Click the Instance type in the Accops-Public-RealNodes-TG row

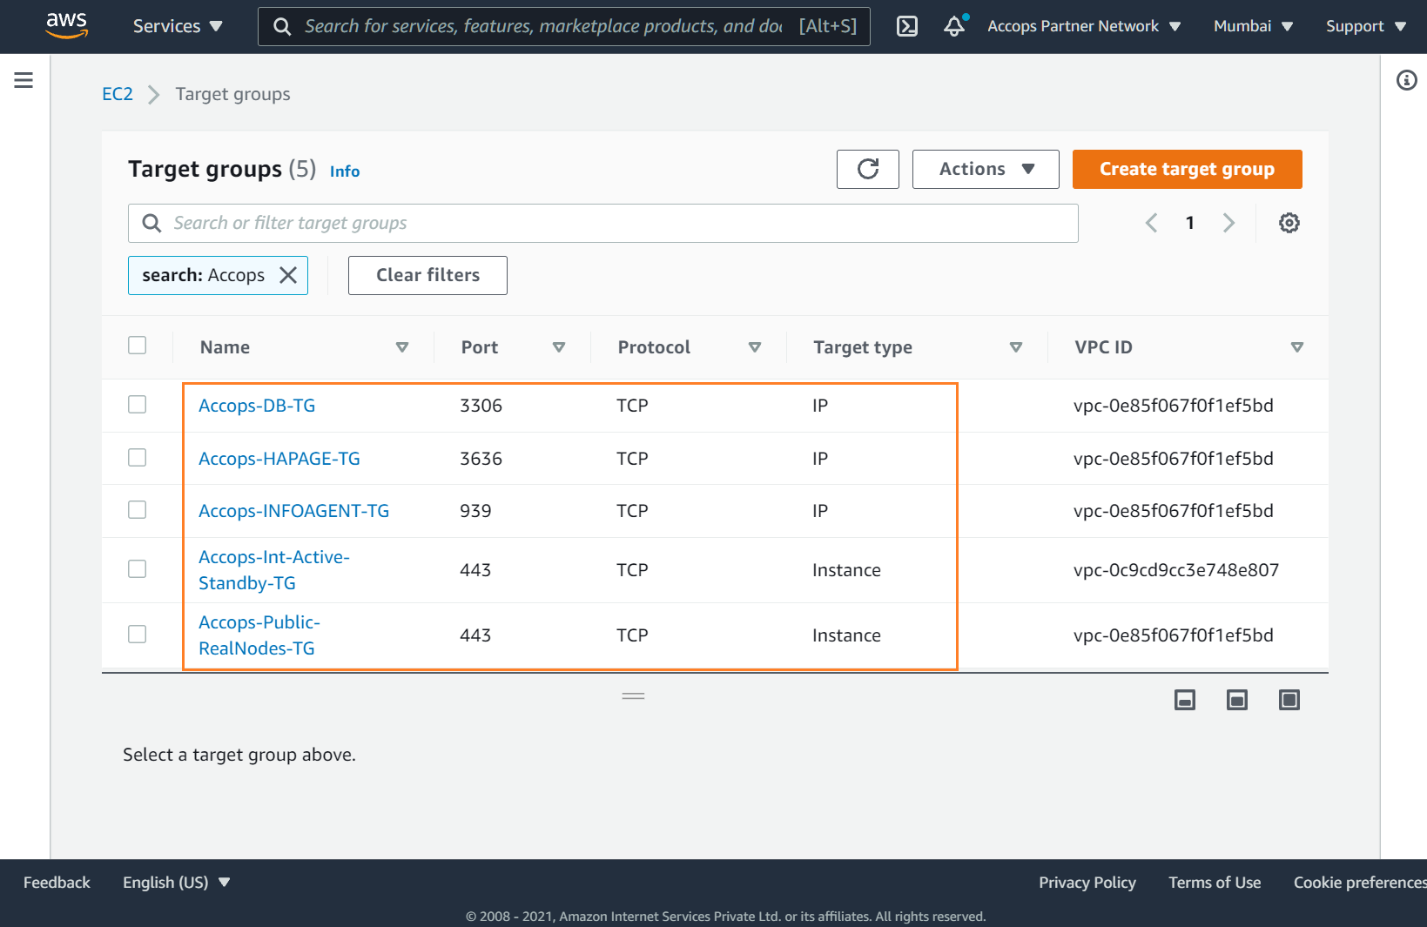(x=846, y=635)
